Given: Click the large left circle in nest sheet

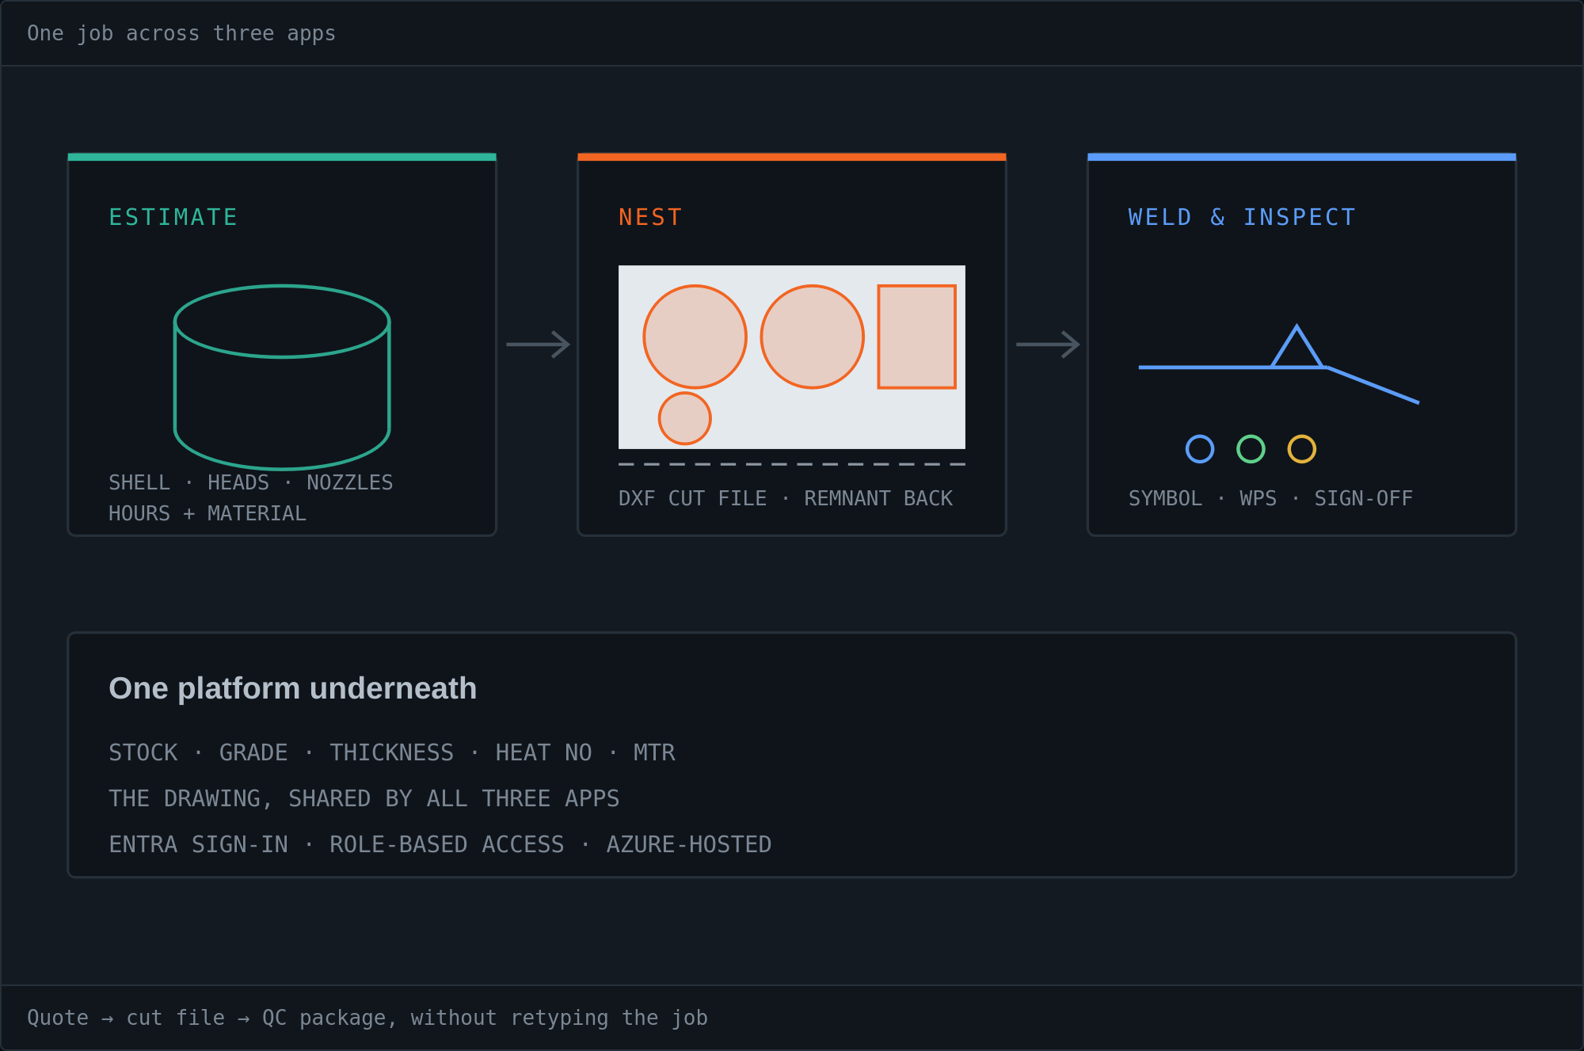Looking at the screenshot, I should click(x=695, y=337).
